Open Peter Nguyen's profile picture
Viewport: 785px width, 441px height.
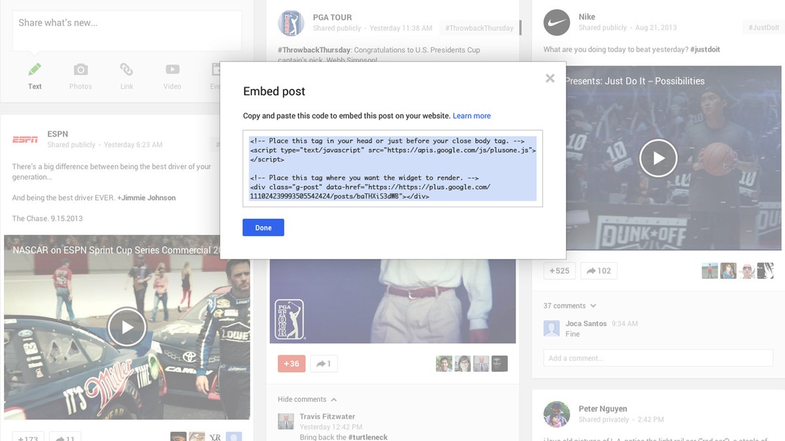pyautogui.click(x=557, y=414)
